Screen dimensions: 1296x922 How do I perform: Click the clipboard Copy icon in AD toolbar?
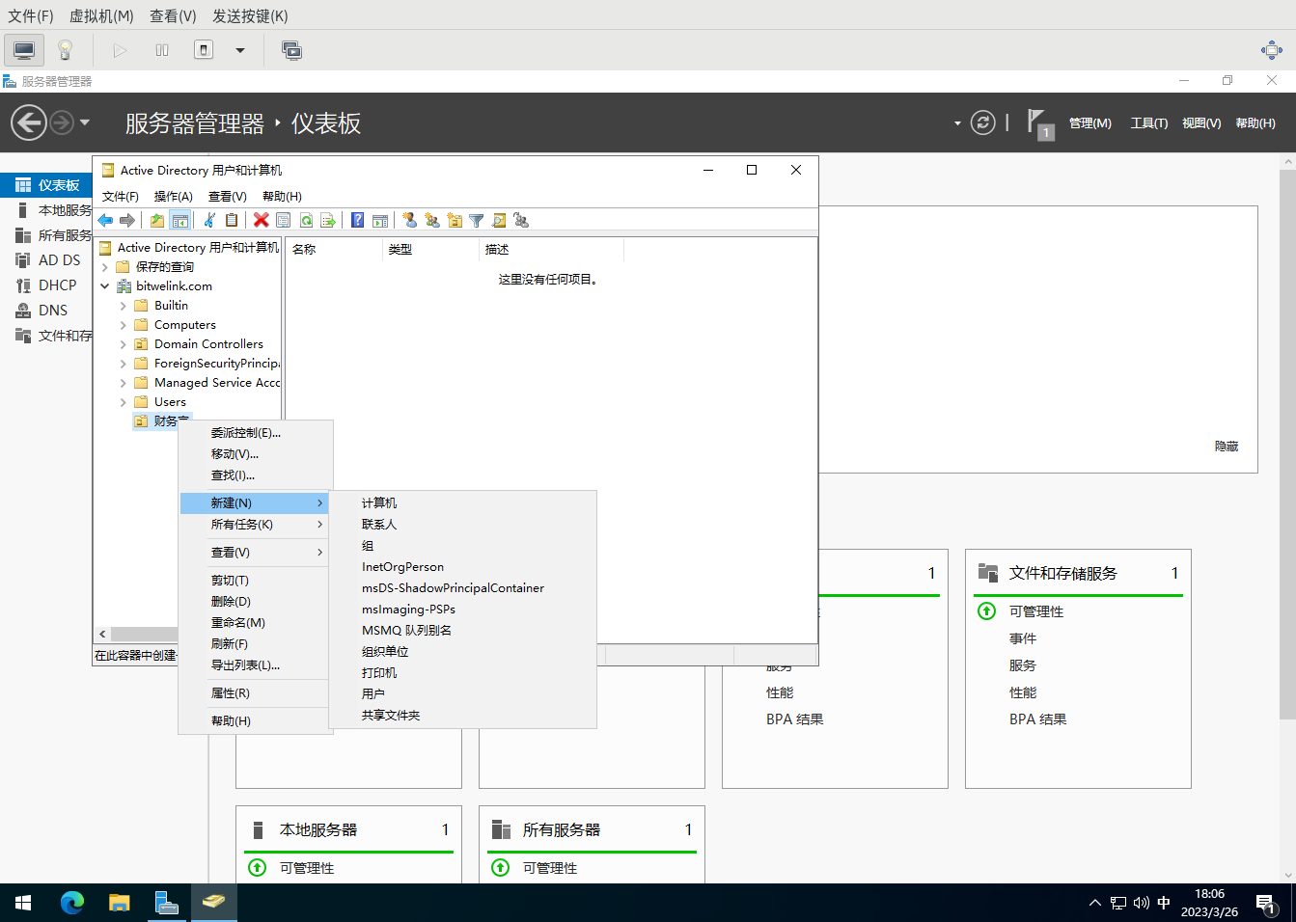(x=232, y=220)
